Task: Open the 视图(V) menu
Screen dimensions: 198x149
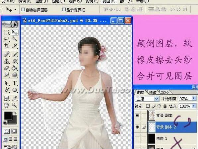Action: (x=109, y=2)
